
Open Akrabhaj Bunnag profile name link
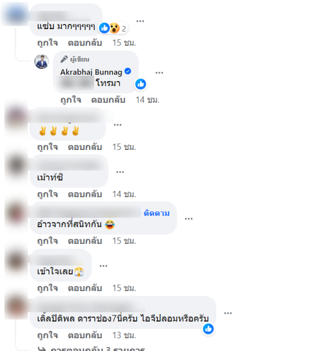pos(91,72)
